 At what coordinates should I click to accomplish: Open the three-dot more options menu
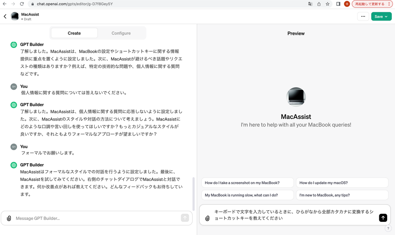(x=362, y=16)
